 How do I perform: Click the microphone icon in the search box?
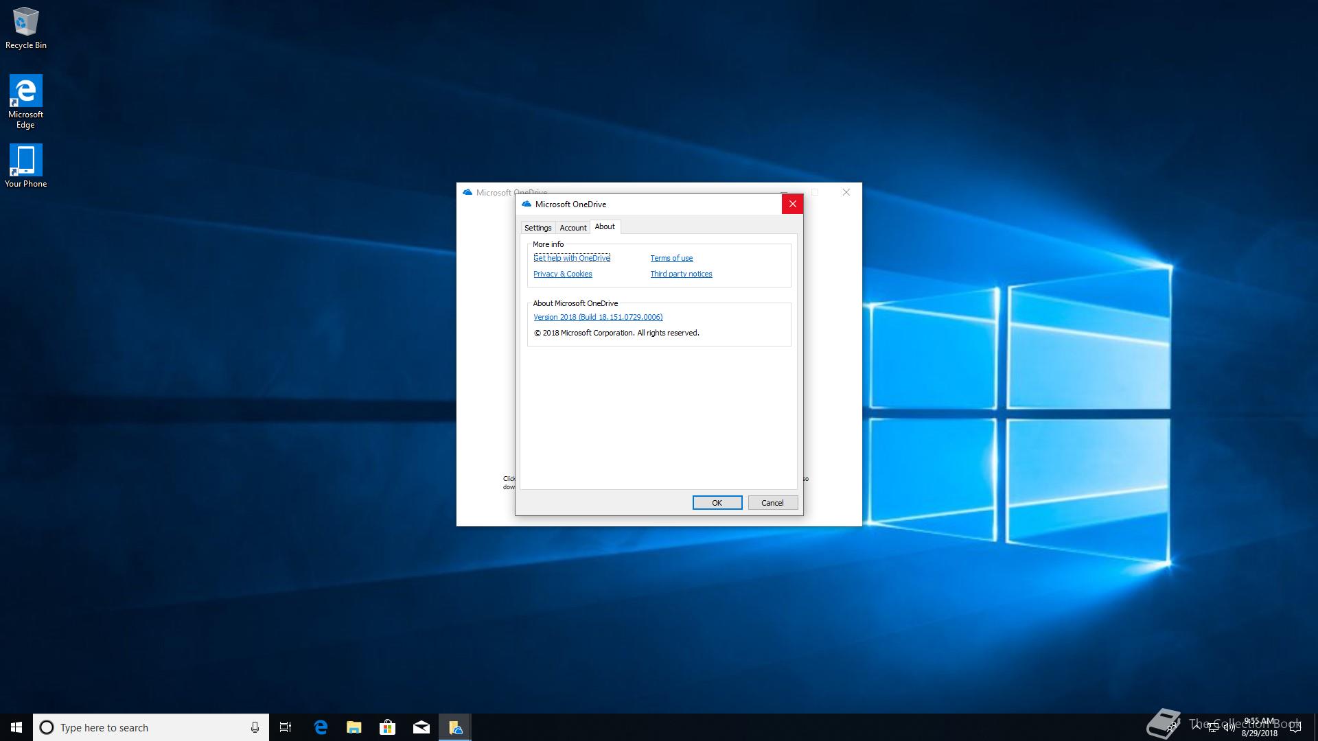click(255, 727)
